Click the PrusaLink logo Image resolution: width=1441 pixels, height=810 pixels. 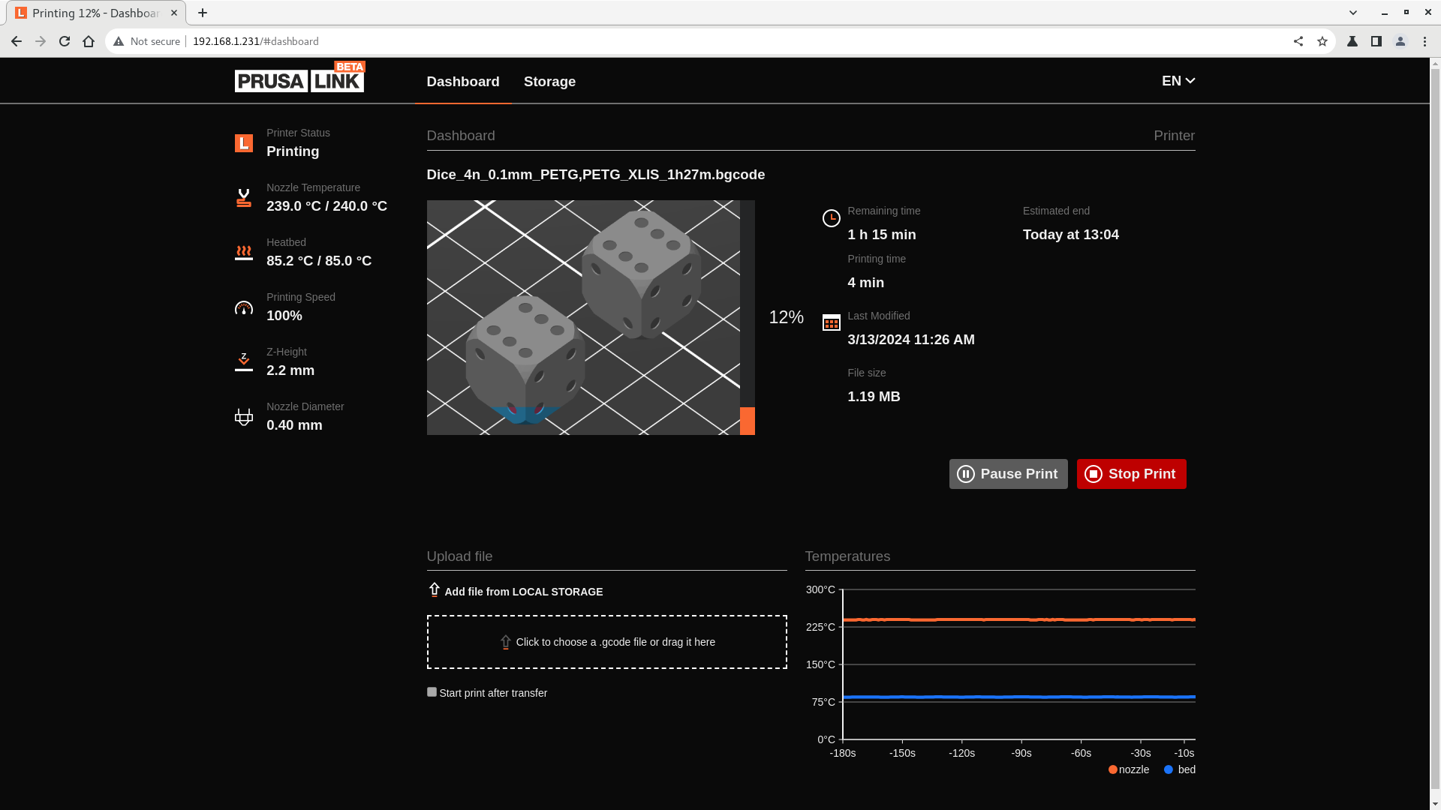(x=299, y=78)
